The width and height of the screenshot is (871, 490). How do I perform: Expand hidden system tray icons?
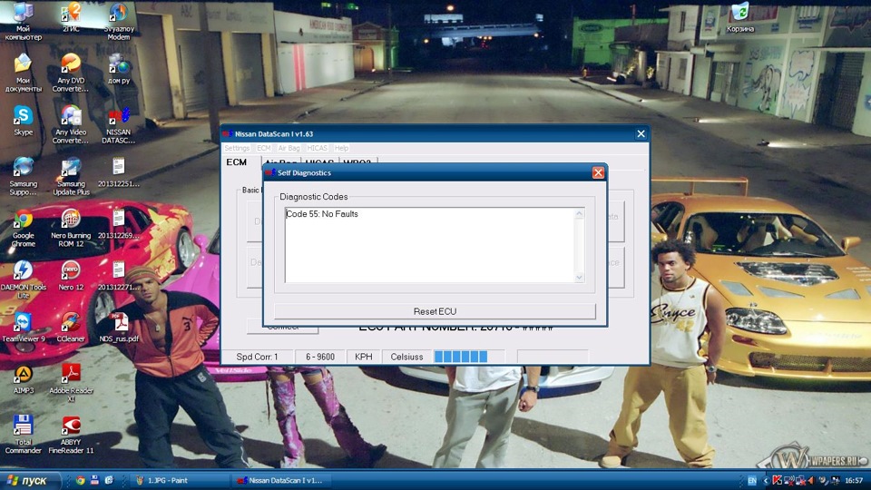[766, 481]
